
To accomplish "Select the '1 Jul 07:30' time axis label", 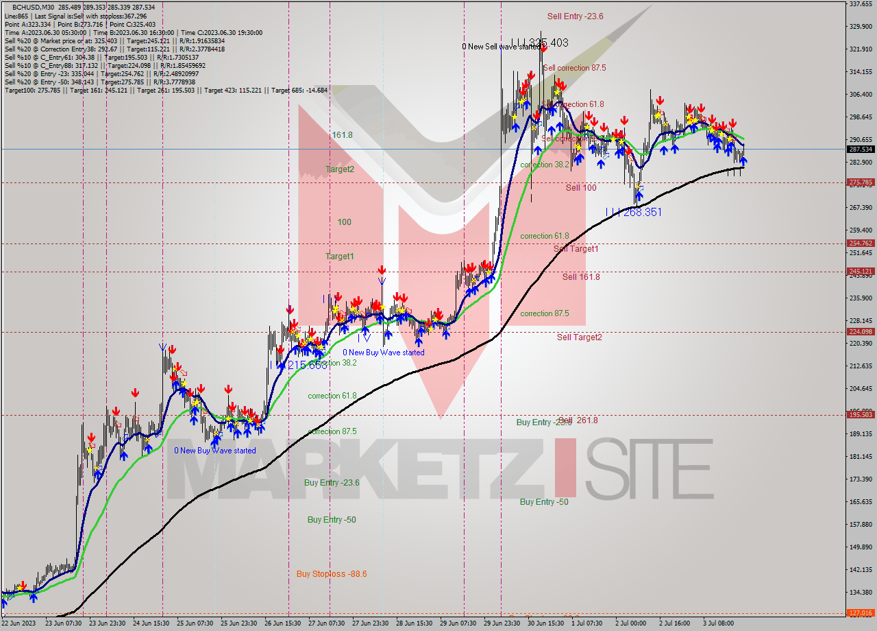I will [586, 623].
